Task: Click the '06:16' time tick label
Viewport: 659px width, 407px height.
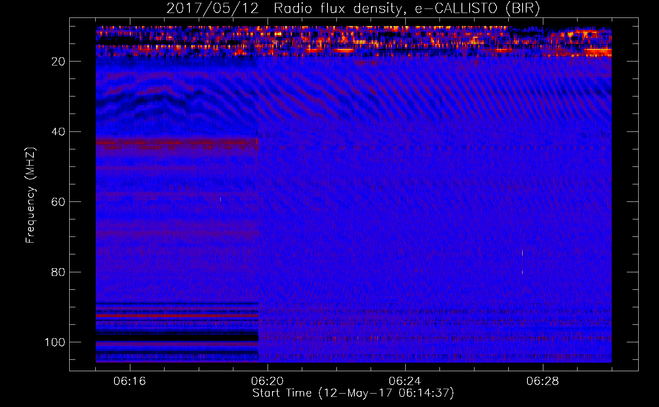Action: click(x=130, y=381)
